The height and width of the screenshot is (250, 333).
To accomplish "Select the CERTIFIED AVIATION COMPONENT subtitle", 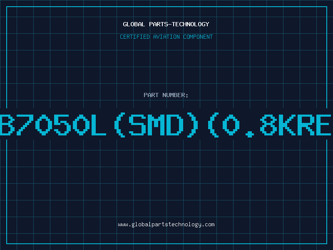I will point(166,37).
